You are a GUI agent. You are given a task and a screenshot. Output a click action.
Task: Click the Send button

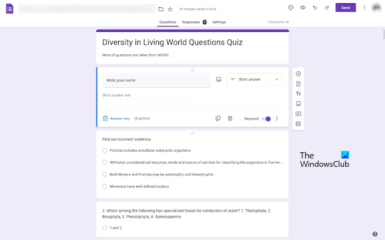[345, 8]
